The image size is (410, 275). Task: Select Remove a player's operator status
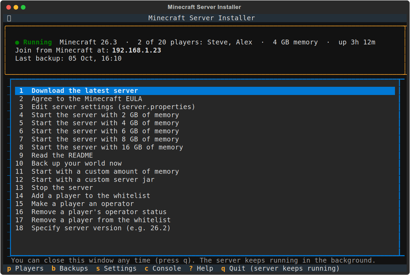point(205,212)
